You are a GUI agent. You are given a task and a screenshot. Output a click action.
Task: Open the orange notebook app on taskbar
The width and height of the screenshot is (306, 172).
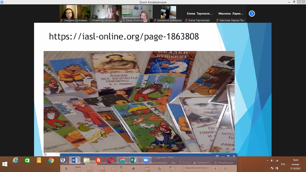click(x=39, y=160)
